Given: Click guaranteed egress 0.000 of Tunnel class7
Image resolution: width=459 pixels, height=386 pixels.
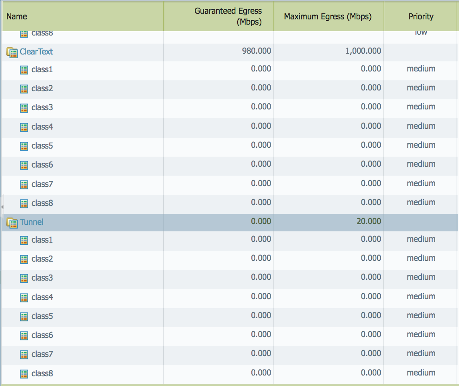Looking at the screenshot, I should pyautogui.click(x=261, y=353).
